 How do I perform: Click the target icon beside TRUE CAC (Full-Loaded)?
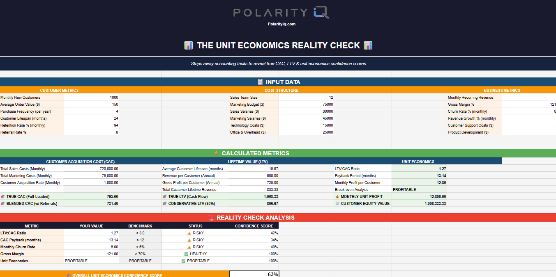click(3, 197)
